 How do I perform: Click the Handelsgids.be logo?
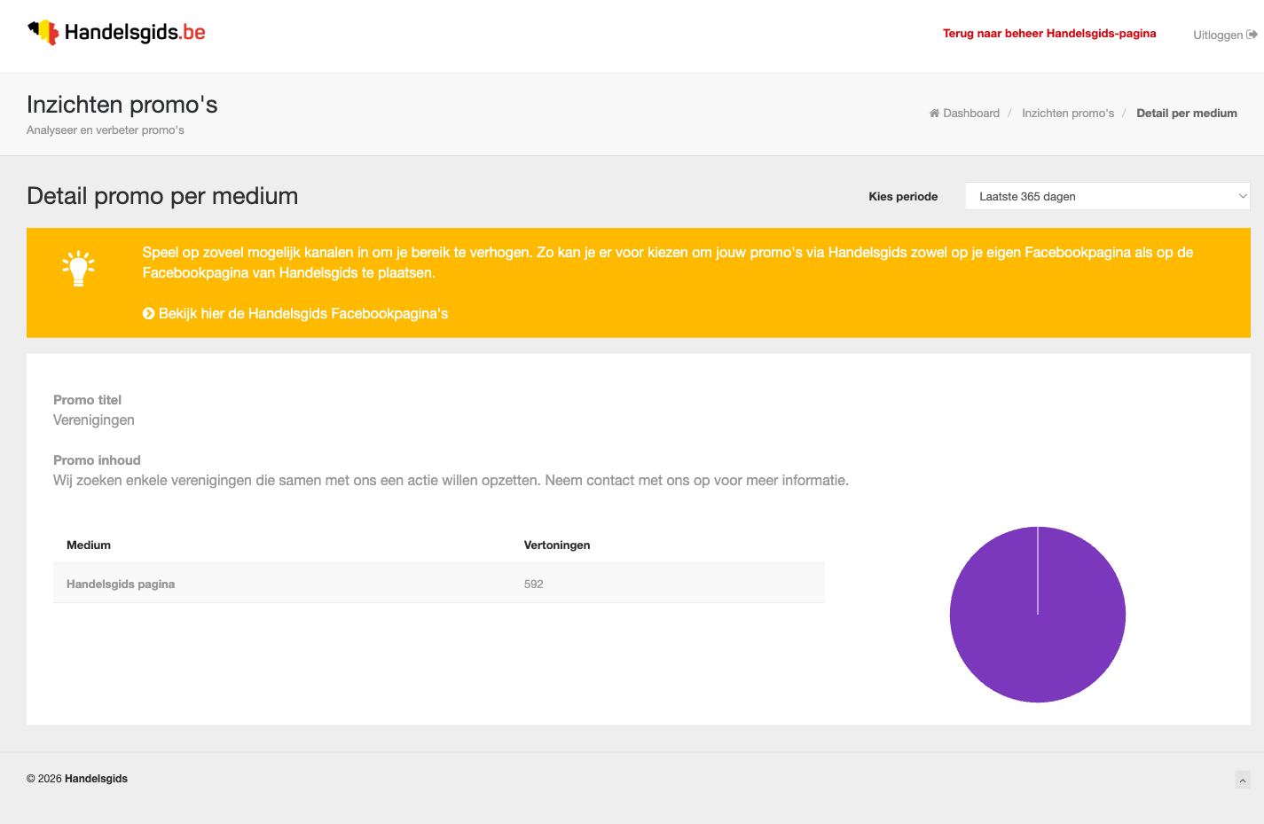pos(116,33)
